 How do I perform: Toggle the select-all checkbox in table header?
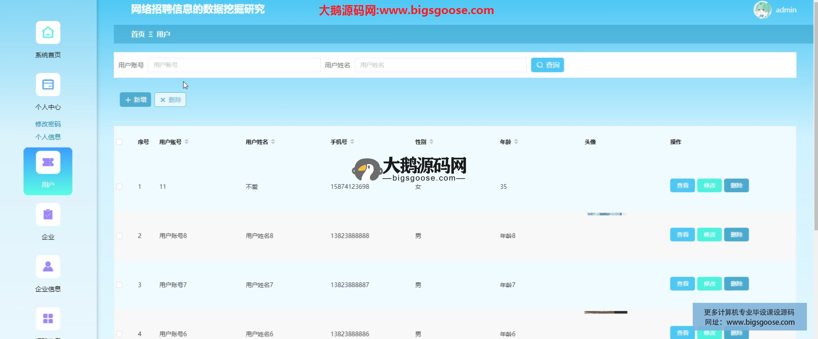(119, 142)
